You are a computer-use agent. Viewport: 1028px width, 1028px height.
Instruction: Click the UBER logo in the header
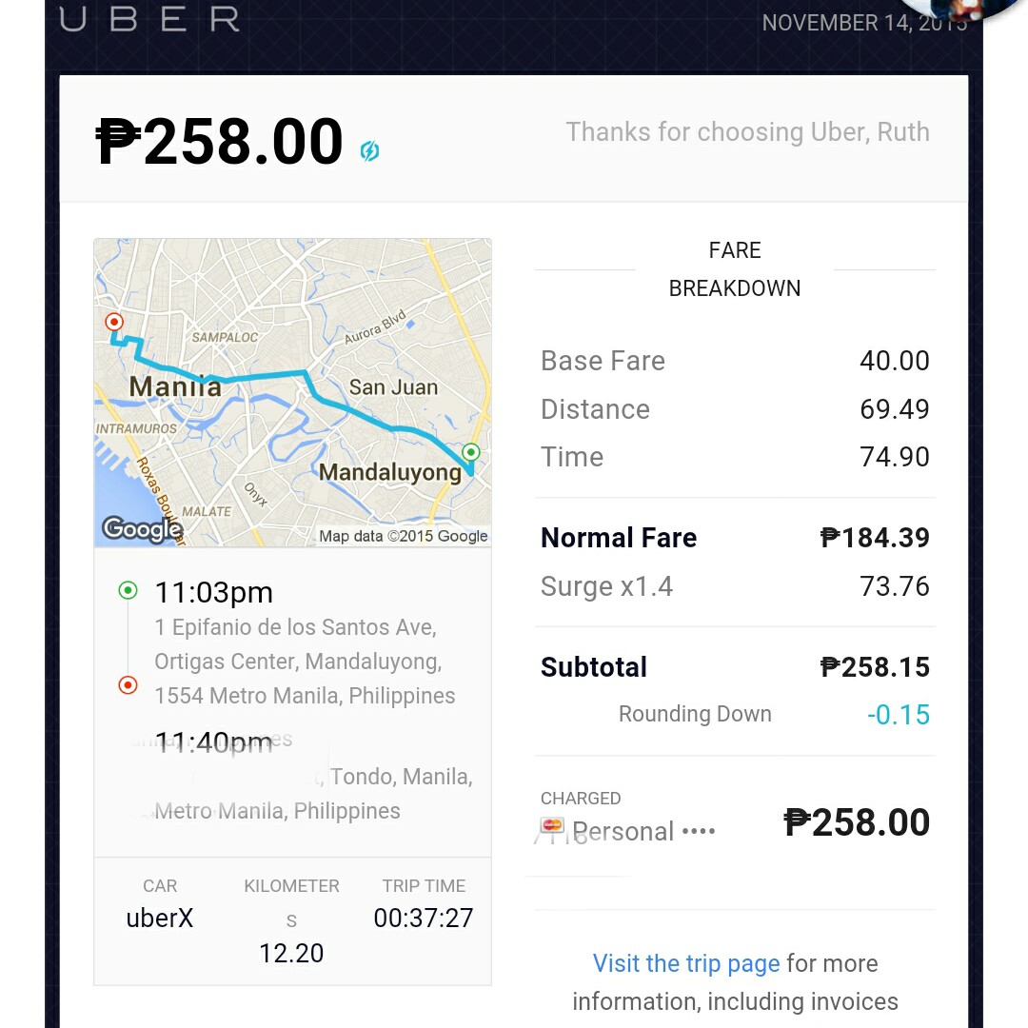point(148,21)
